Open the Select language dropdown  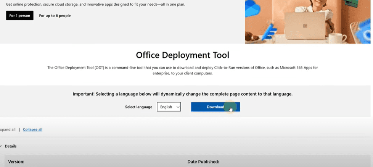(169, 107)
